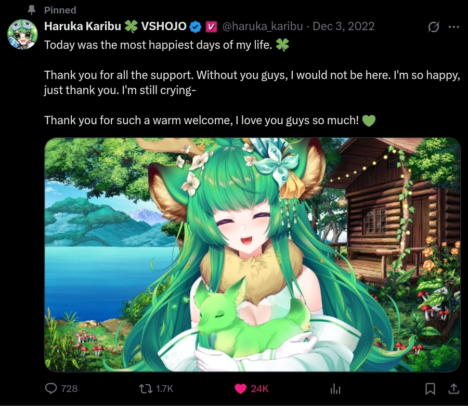
Task: Open the share upload arrow icon
Action: [x=453, y=388]
